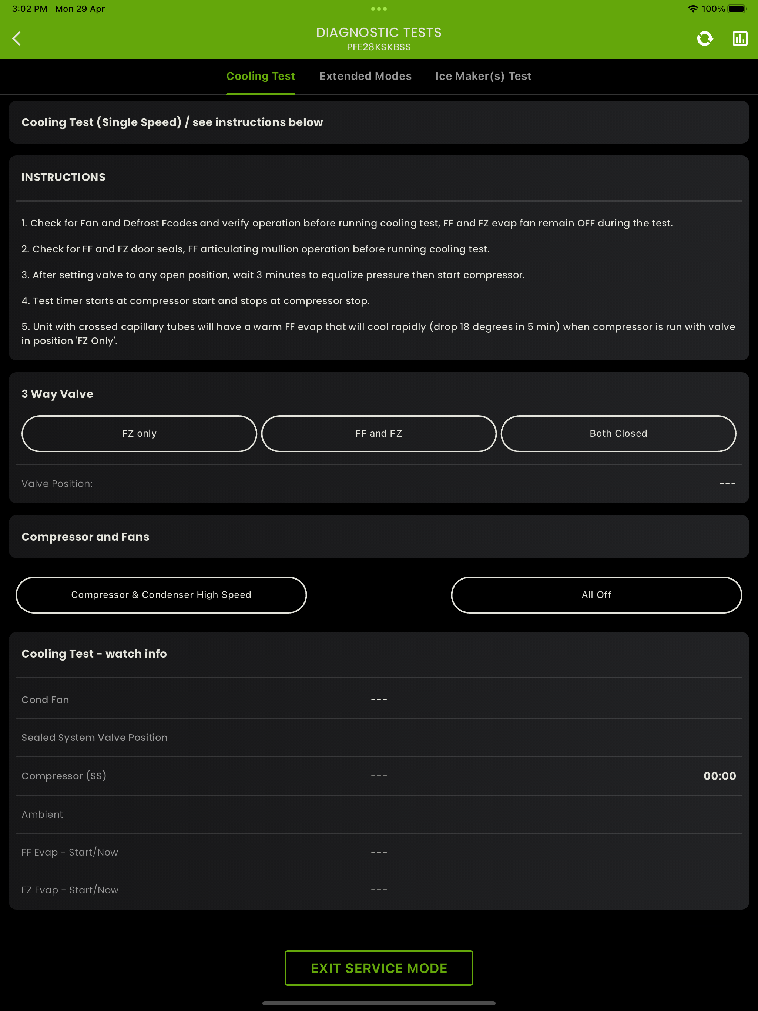Turn All Off for compressor and fans
The image size is (758, 1011).
point(597,595)
